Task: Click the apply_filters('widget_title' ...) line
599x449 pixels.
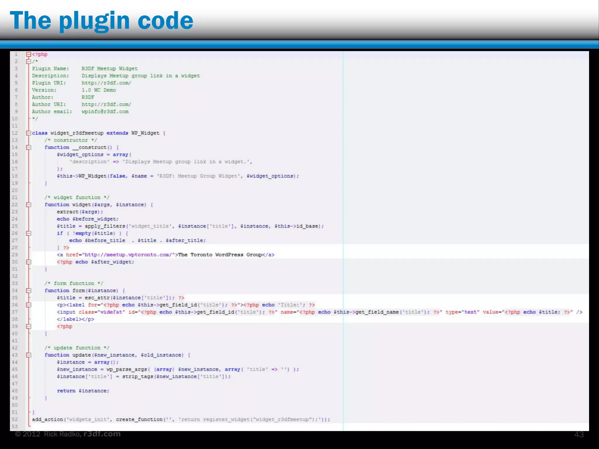Action: (x=190, y=226)
